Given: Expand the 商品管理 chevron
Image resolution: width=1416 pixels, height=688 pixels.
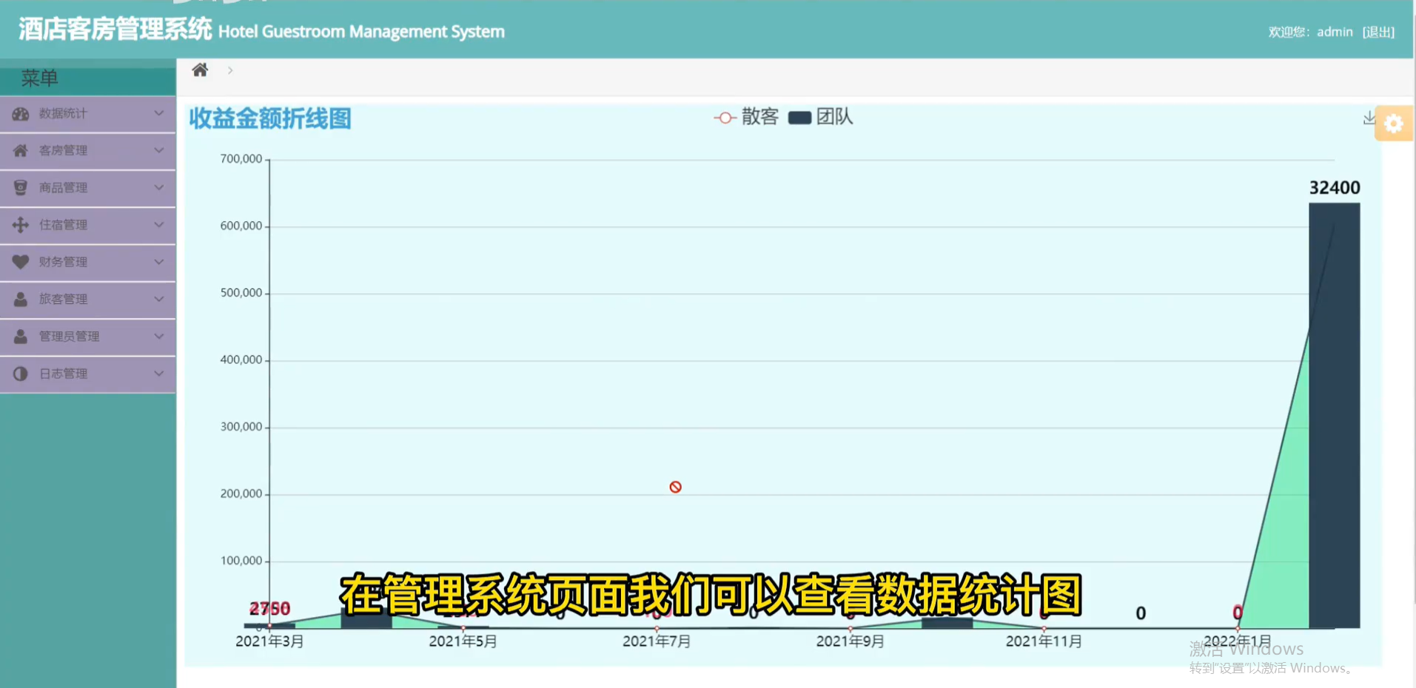Looking at the screenshot, I should 158,188.
